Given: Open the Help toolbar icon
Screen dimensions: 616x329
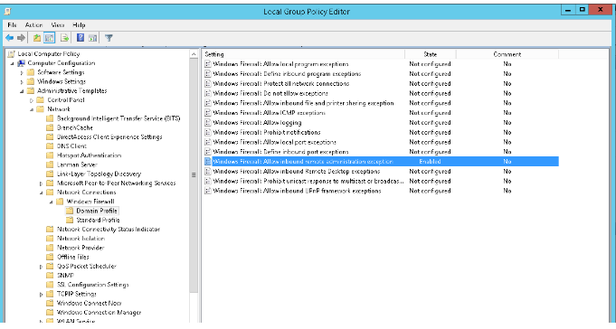Looking at the screenshot, I should (81, 38).
